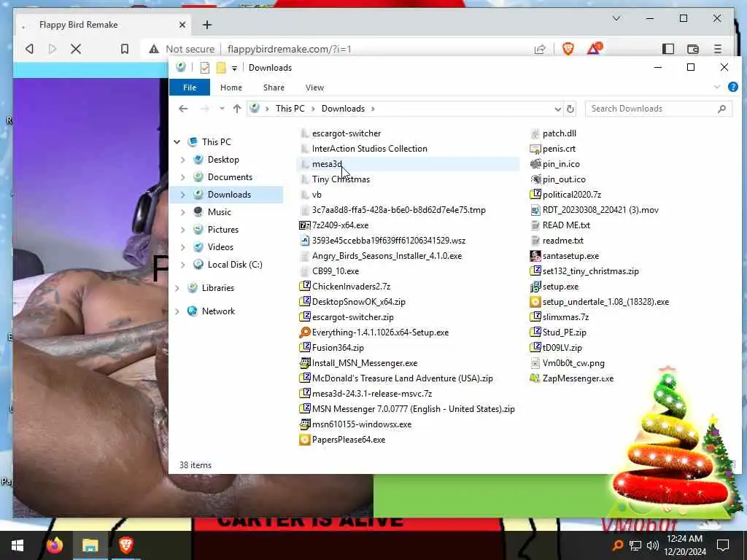Go up one folder level in Explorer

pyautogui.click(x=237, y=109)
